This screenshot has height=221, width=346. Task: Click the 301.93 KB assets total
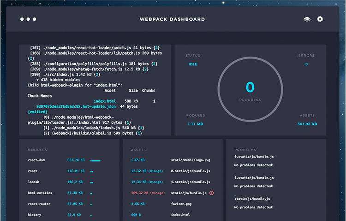tap(307, 124)
